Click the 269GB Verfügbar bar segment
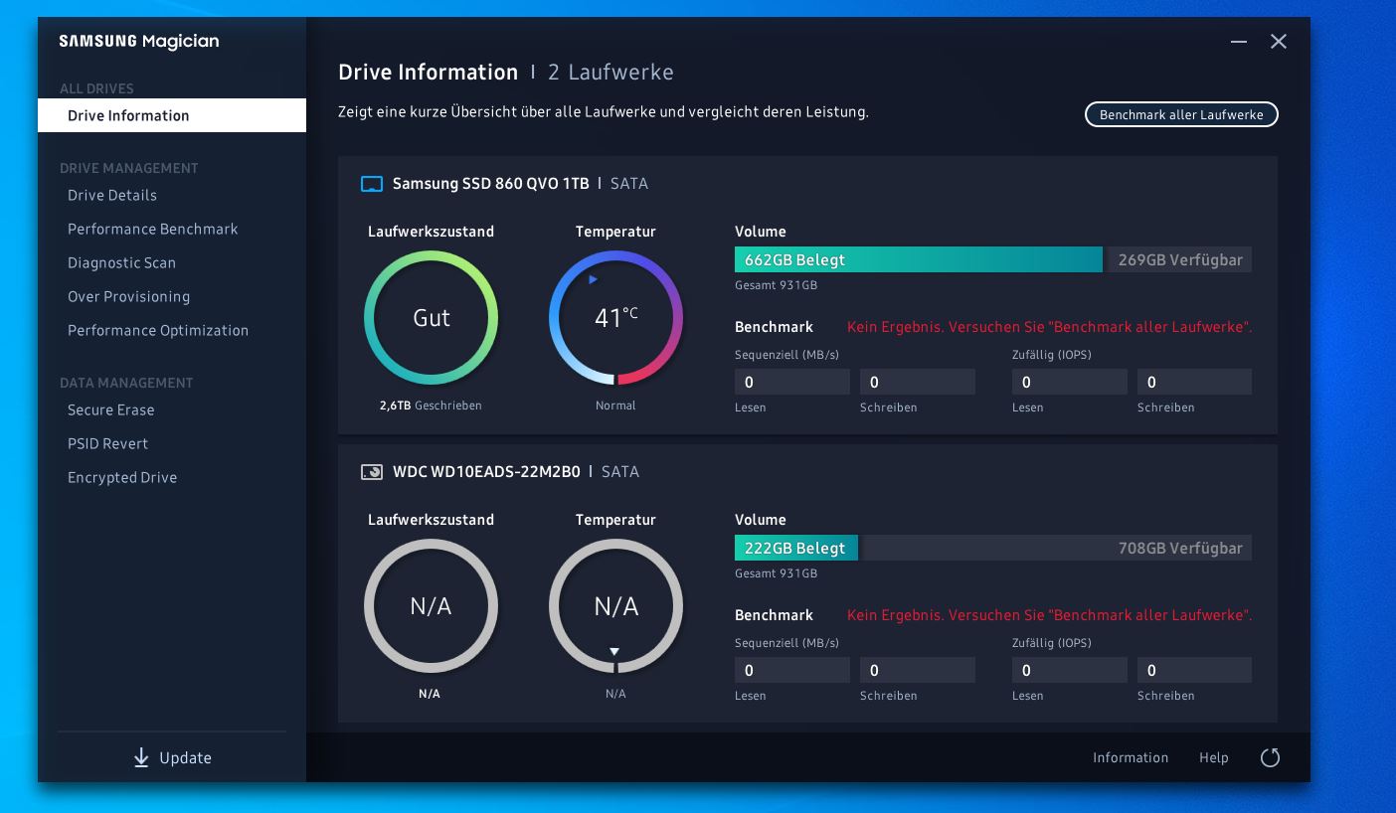1396x813 pixels. [x=1179, y=260]
